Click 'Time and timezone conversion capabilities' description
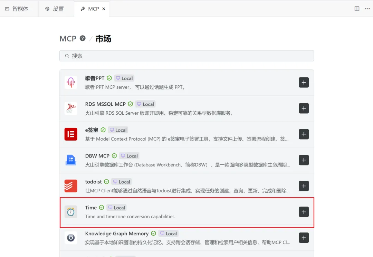Image resolution: width=373 pixels, height=257 pixels. 130,217
